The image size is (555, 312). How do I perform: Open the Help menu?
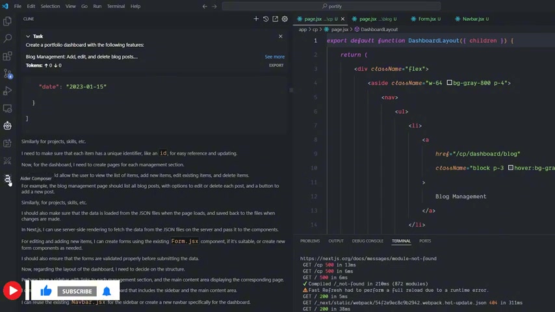(135, 6)
